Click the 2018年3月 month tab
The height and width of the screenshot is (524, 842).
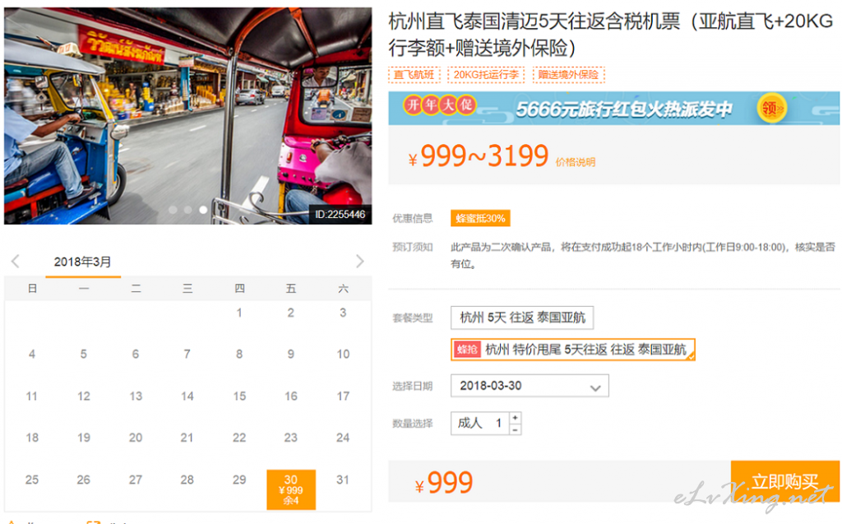pos(83,262)
